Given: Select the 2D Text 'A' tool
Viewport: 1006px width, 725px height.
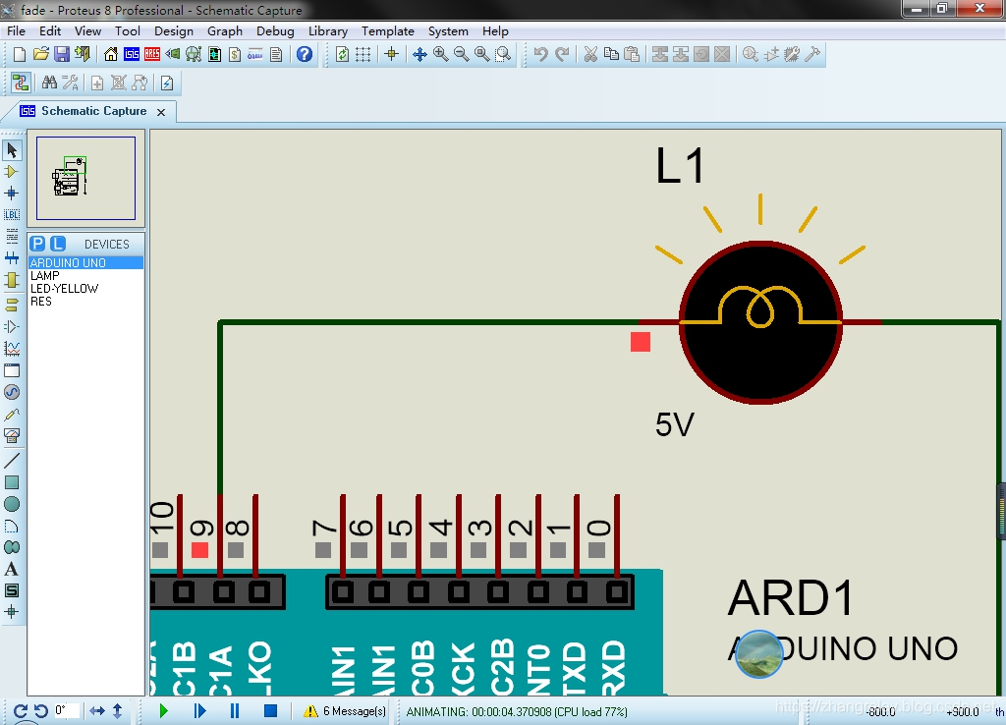Looking at the screenshot, I should tap(12, 569).
